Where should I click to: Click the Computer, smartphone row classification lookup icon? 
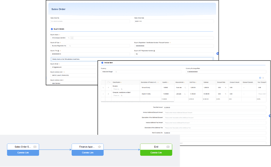point(122,95)
